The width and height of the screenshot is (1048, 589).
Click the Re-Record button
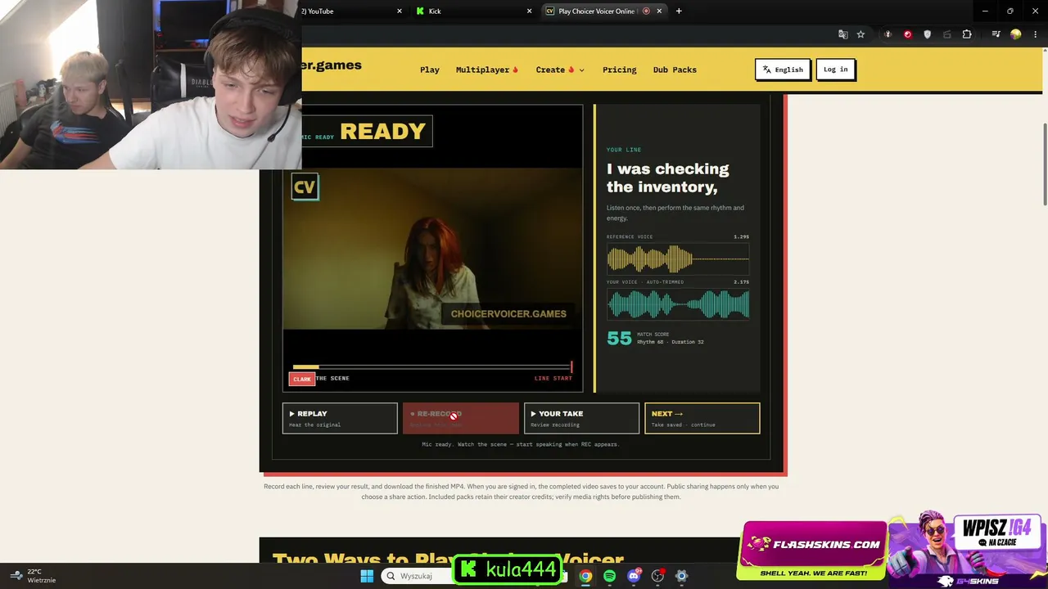[461, 418]
